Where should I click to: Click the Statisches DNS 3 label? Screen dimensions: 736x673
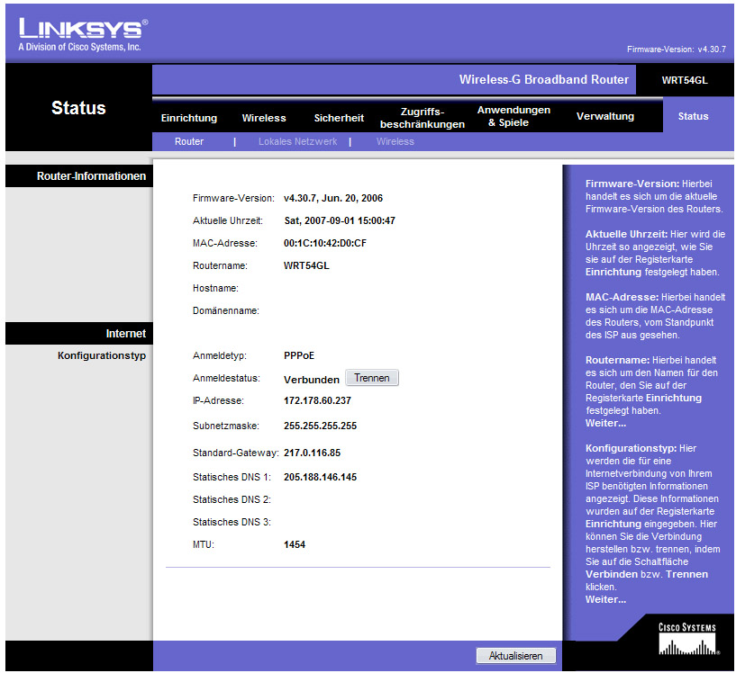[232, 522]
